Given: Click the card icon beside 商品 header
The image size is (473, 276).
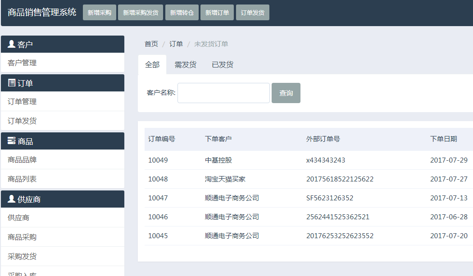Looking at the screenshot, I should tap(12, 141).
